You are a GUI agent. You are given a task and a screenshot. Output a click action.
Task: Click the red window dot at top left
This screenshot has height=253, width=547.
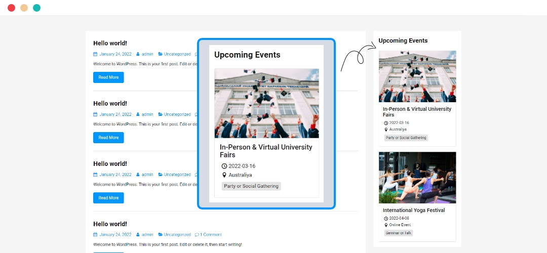[11, 8]
